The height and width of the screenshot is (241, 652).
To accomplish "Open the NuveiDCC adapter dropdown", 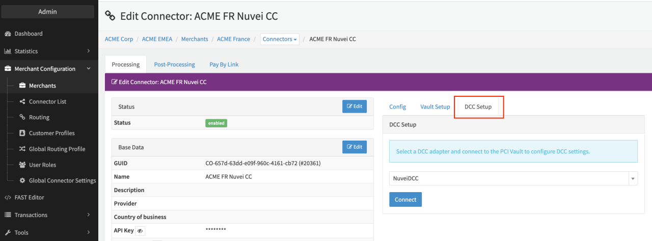I will (x=513, y=178).
